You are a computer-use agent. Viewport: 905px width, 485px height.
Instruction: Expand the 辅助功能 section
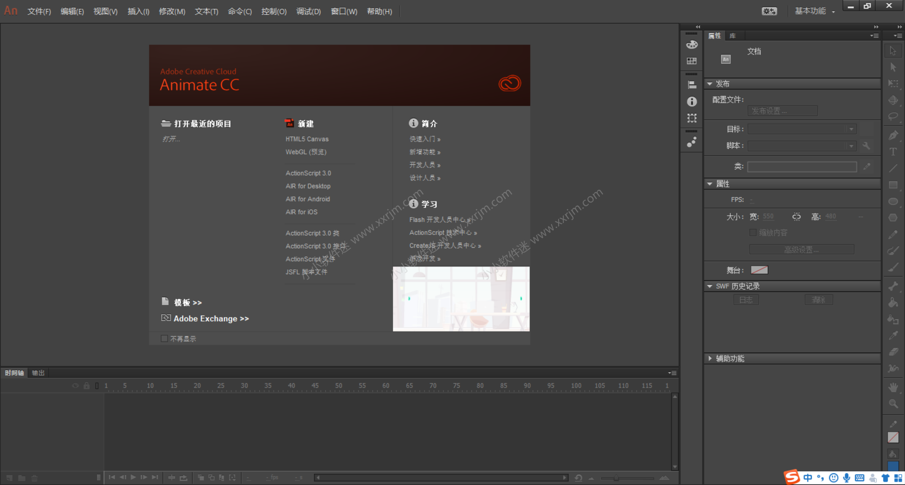coord(710,358)
